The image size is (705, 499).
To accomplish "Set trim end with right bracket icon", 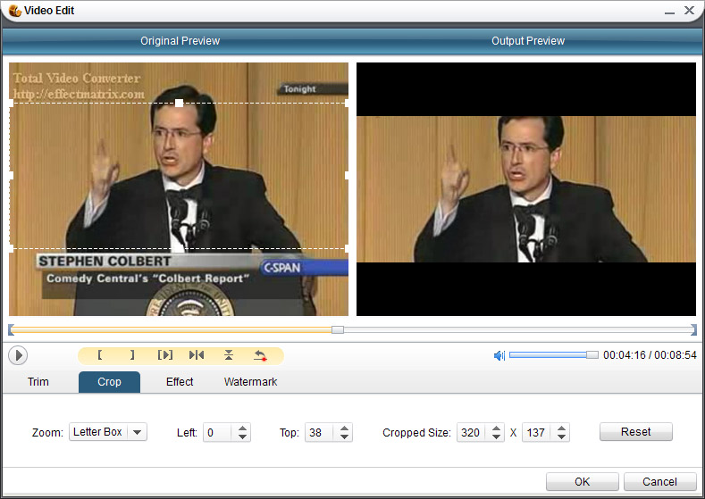I will coord(131,355).
